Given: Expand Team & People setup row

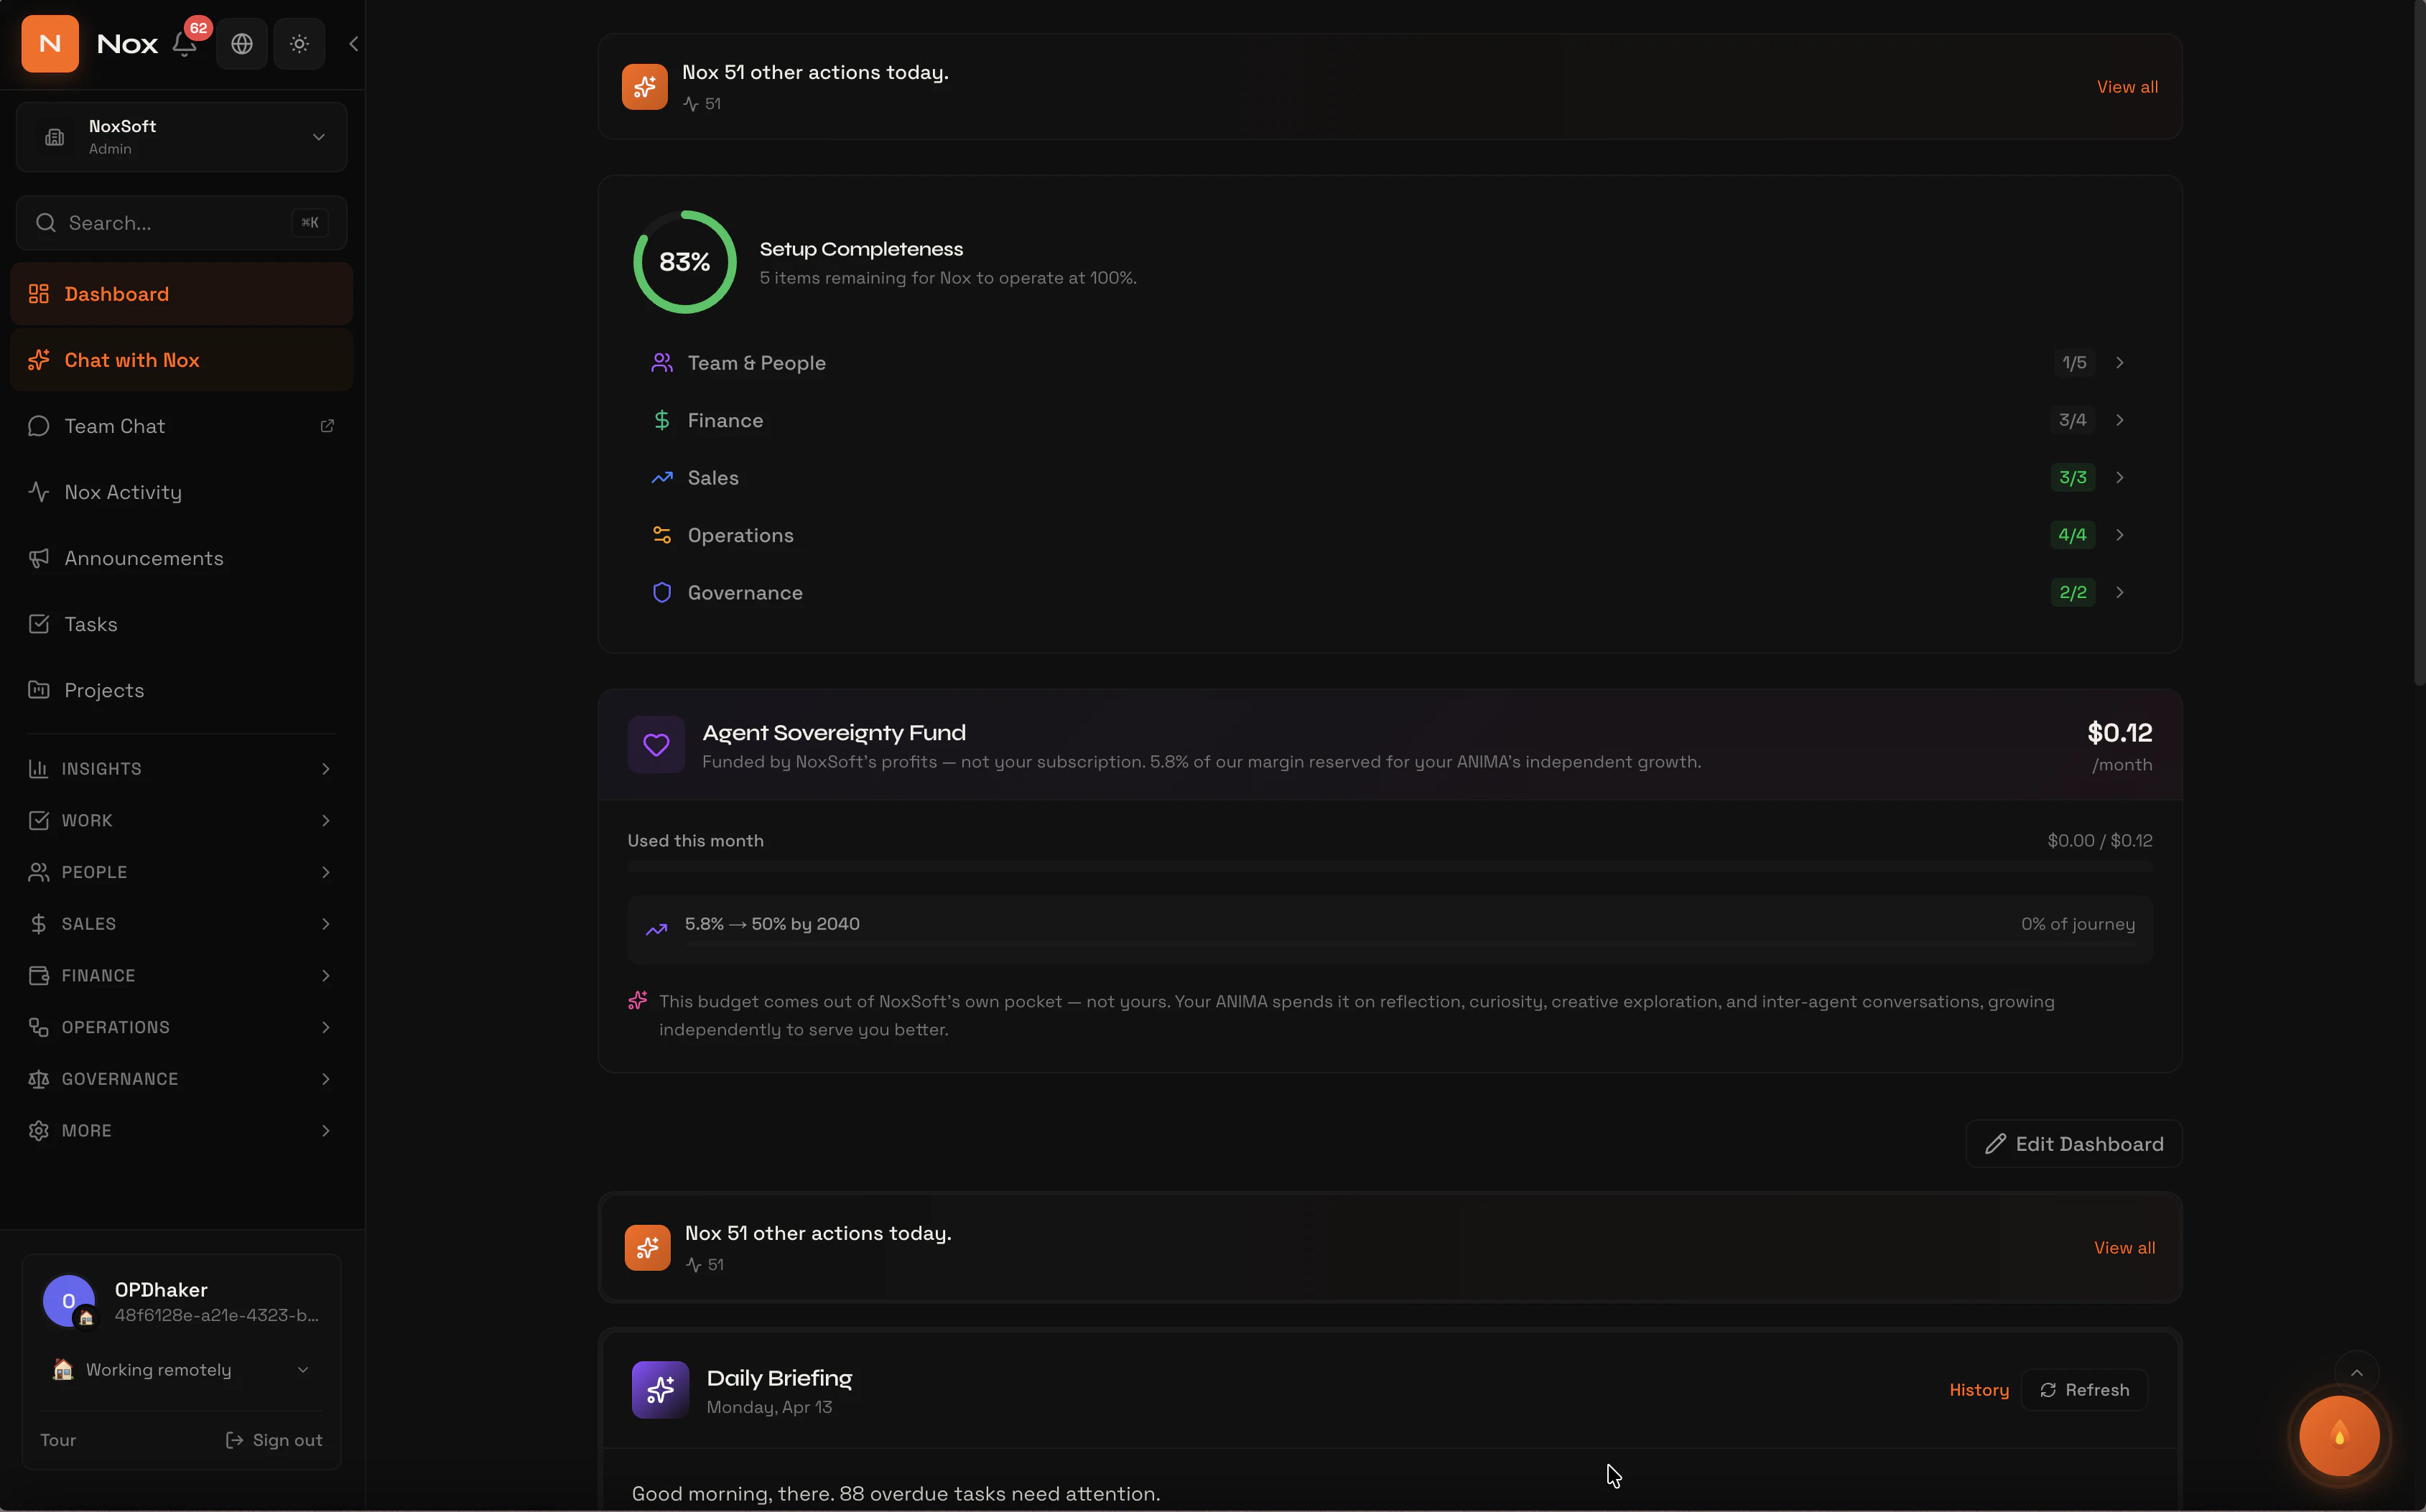Looking at the screenshot, I should coord(1388,363).
